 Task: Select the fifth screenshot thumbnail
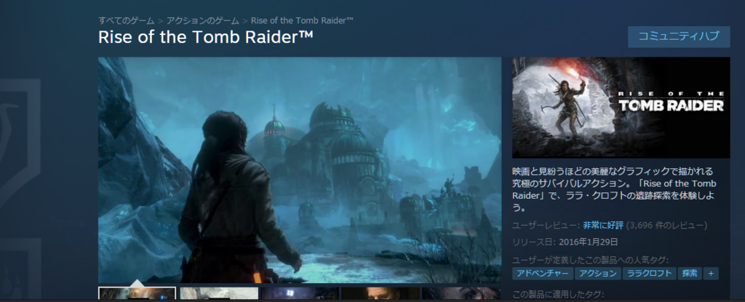click(x=461, y=293)
